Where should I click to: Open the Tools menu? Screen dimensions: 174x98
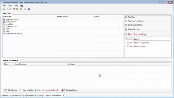point(10,6)
